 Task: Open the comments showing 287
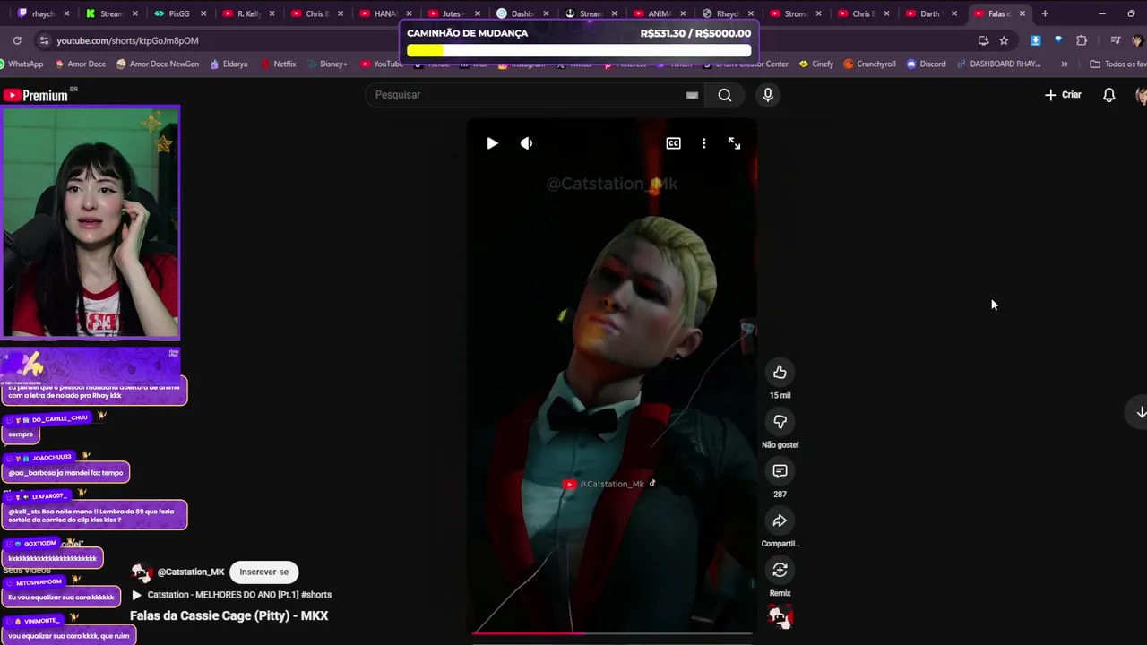tap(780, 471)
